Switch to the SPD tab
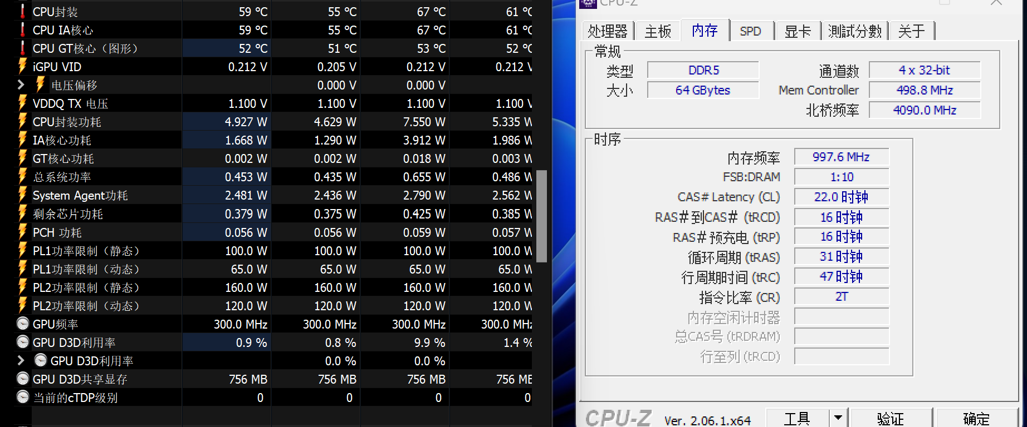This screenshot has width=1027, height=427. pyautogui.click(x=750, y=31)
